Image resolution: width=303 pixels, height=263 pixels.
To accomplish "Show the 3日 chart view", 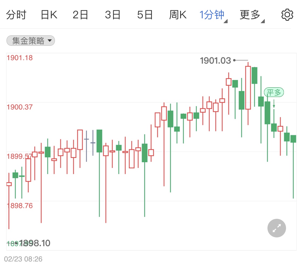I will tap(113, 15).
